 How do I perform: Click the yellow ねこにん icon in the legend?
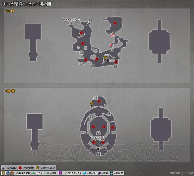click(x=37, y=168)
